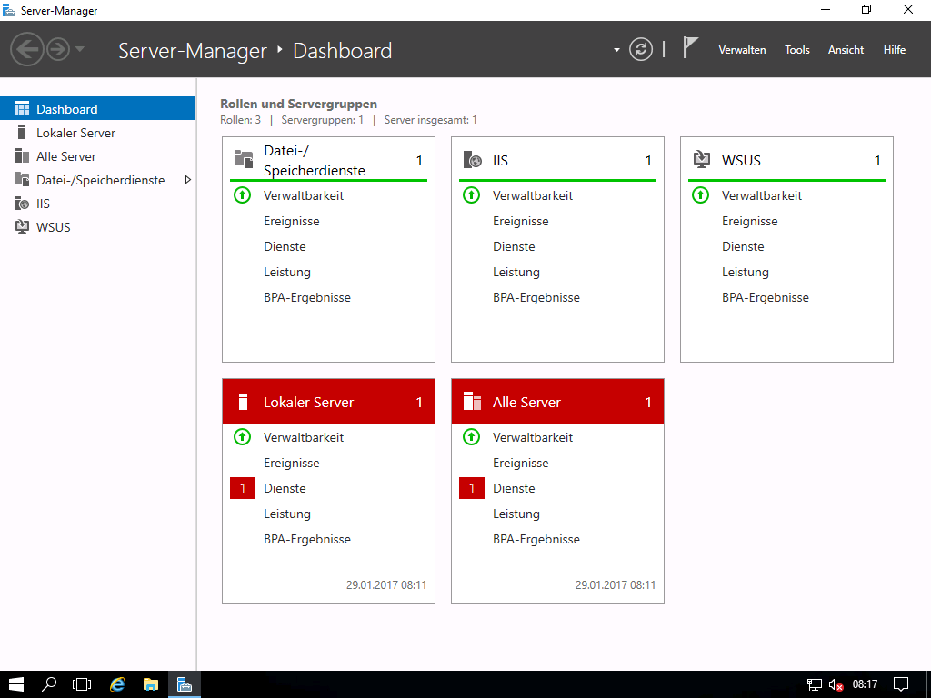Click green Verwaltbarkeit icon in Alle Server tile

click(472, 437)
